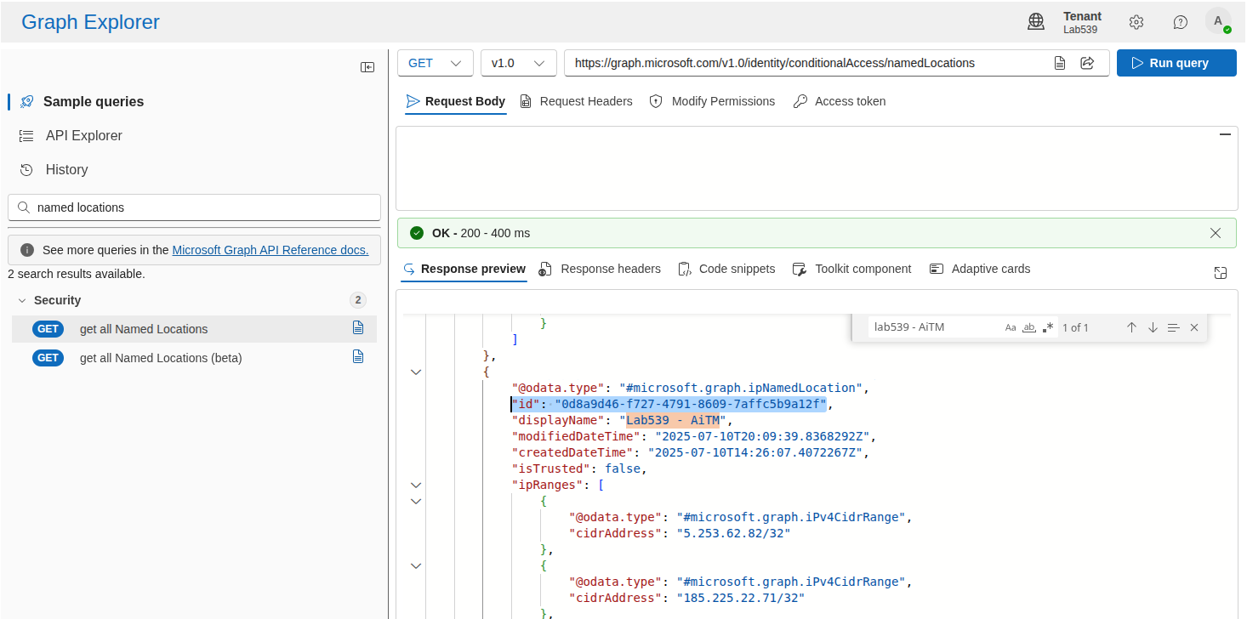Screen dimensions: 1247x619
Task: Click the share query icon
Action: coord(1086,63)
